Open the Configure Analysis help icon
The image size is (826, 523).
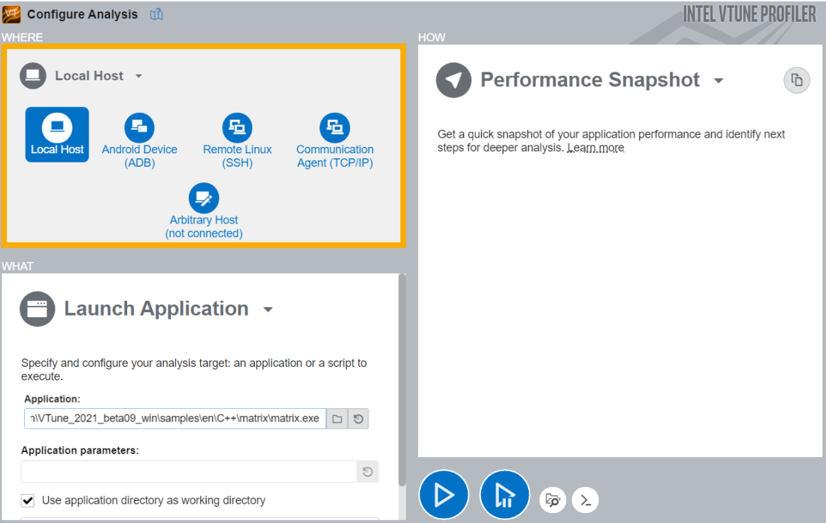(156, 14)
